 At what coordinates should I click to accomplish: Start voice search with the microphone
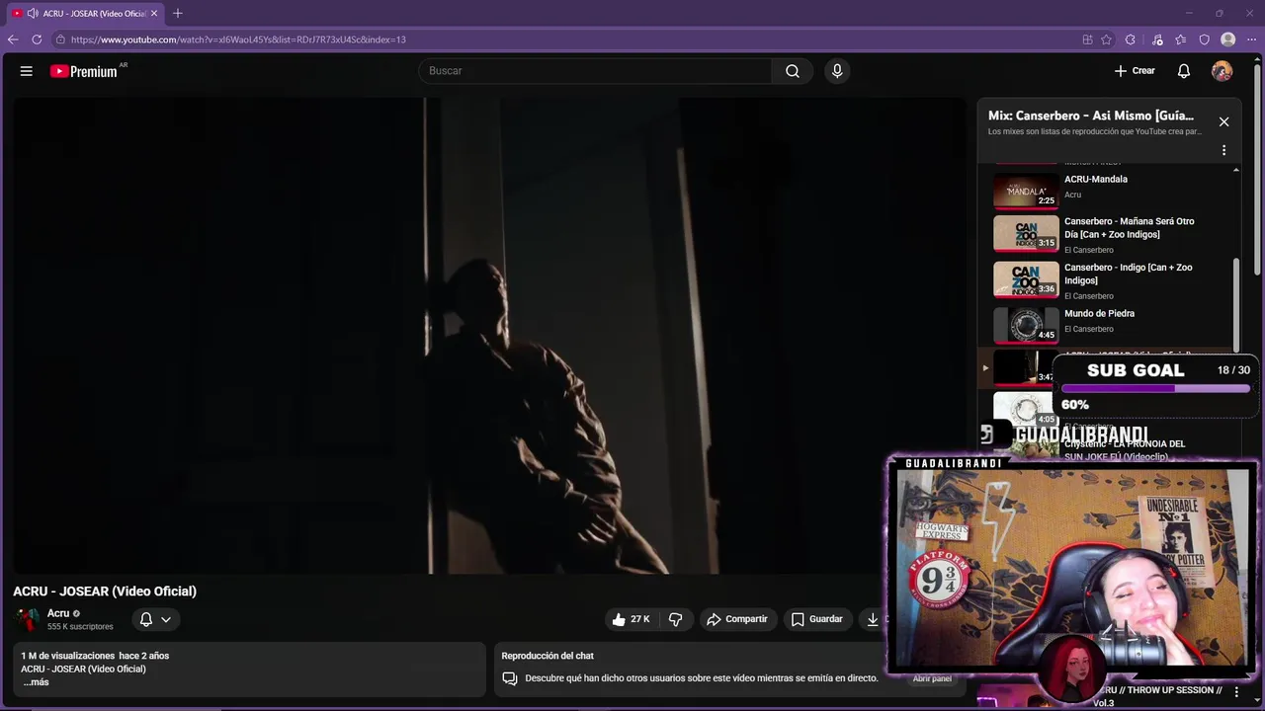click(837, 71)
